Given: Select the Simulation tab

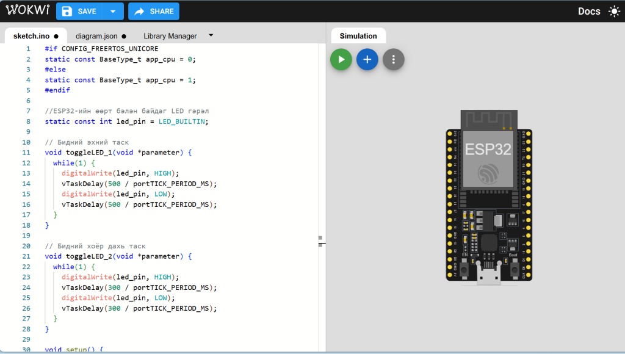Looking at the screenshot, I should (x=358, y=36).
